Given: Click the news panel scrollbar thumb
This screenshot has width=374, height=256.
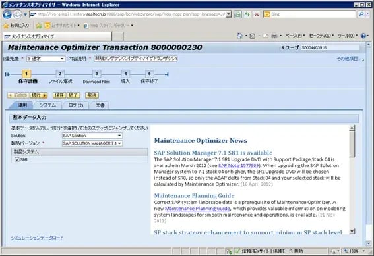Looking at the screenshot, I should [352, 144].
